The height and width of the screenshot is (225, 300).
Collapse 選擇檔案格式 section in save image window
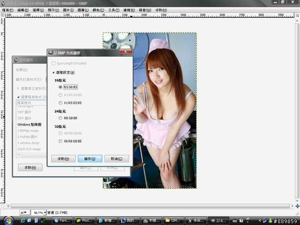pos(18,97)
